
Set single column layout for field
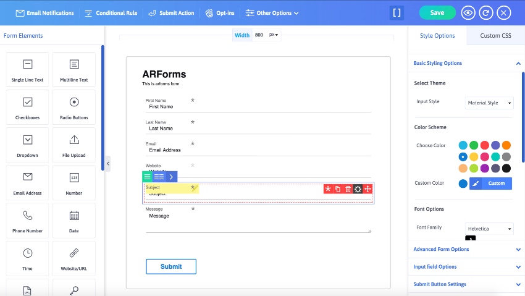coord(148,177)
